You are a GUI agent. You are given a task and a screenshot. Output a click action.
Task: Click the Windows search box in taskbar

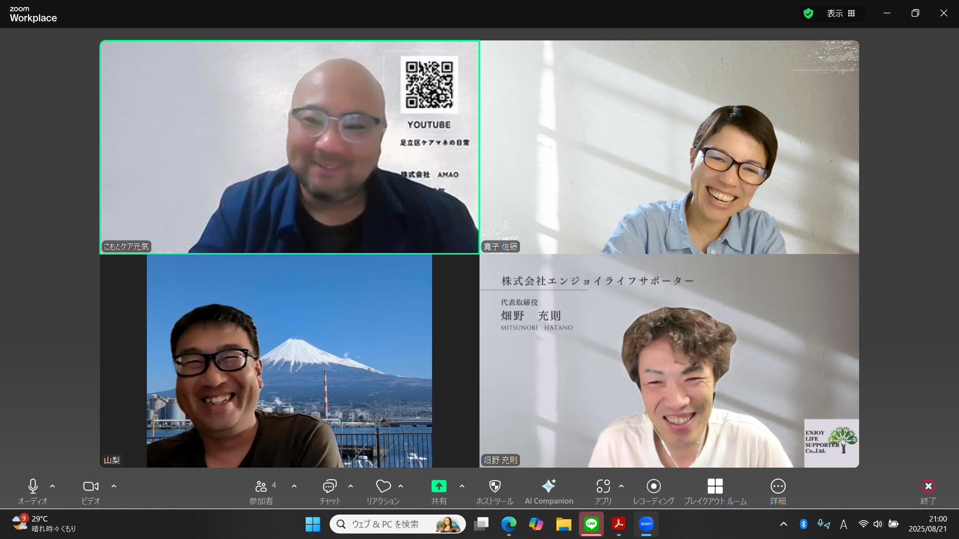click(x=385, y=524)
